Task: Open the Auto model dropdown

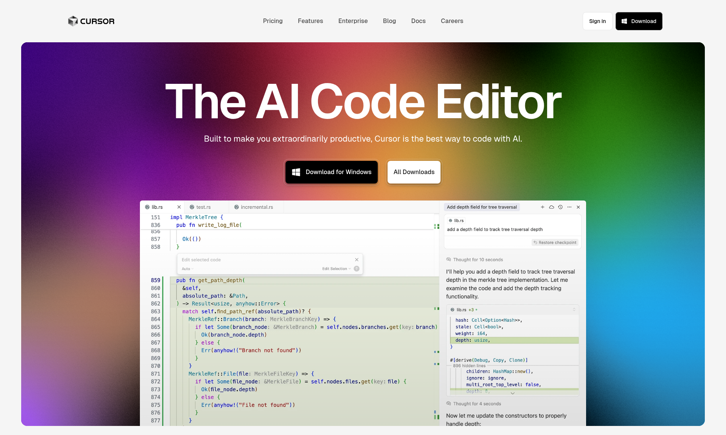Action: pos(188,269)
